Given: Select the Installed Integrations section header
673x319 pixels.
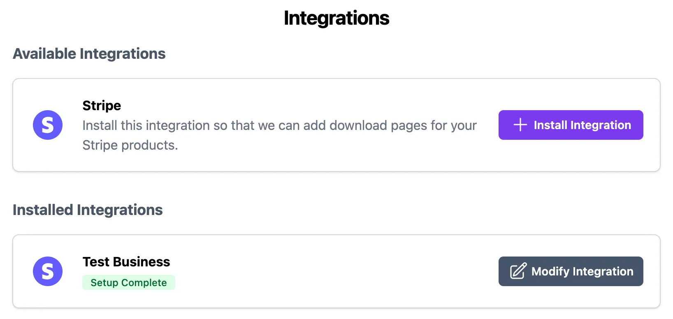Looking at the screenshot, I should (88, 210).
